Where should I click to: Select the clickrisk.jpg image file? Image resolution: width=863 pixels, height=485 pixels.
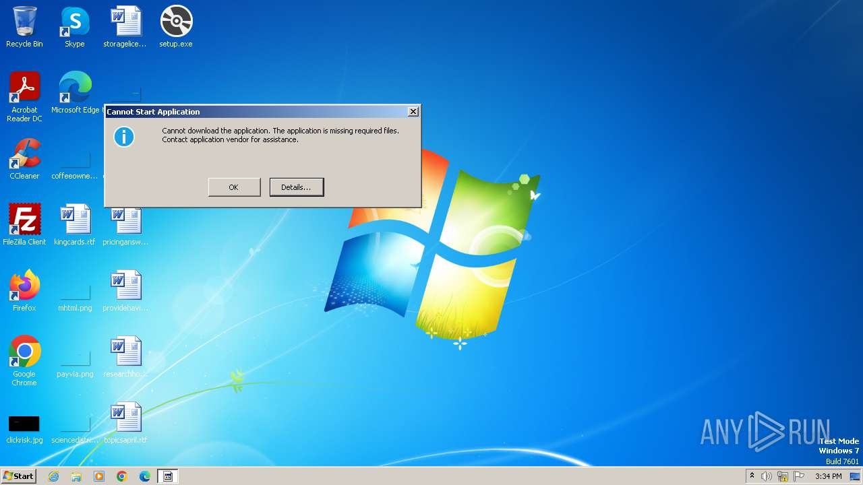pyautogui.click(x=24, y=428)
